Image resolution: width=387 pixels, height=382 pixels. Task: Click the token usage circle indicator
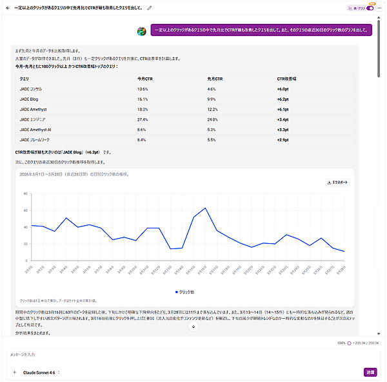(349, 343)
